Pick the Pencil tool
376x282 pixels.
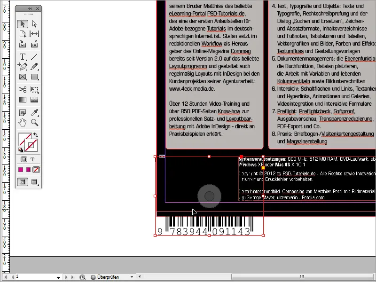click(x=34, y=66)
